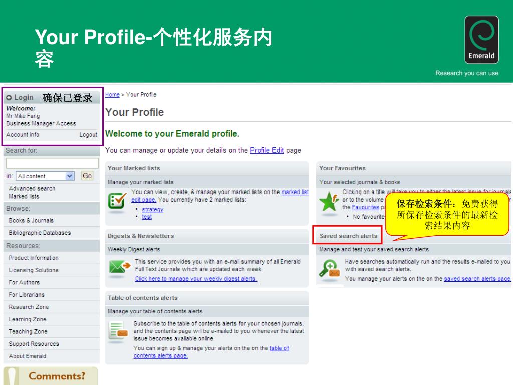Image resolution: width=513 pixels, height=385 pixels.
Task: Click the Table of contents alerts heading
Action: click(x=143, y=298)
